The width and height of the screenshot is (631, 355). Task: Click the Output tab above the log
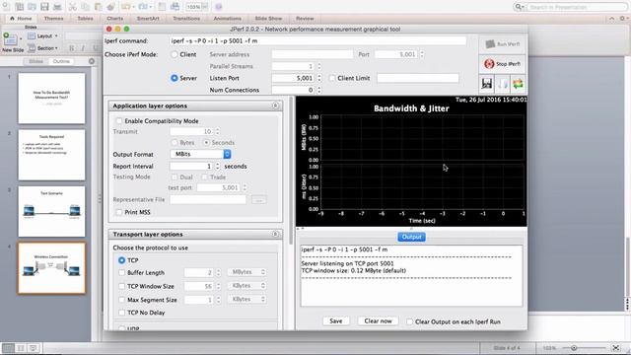pyautogui.click(x=411, y=237)
